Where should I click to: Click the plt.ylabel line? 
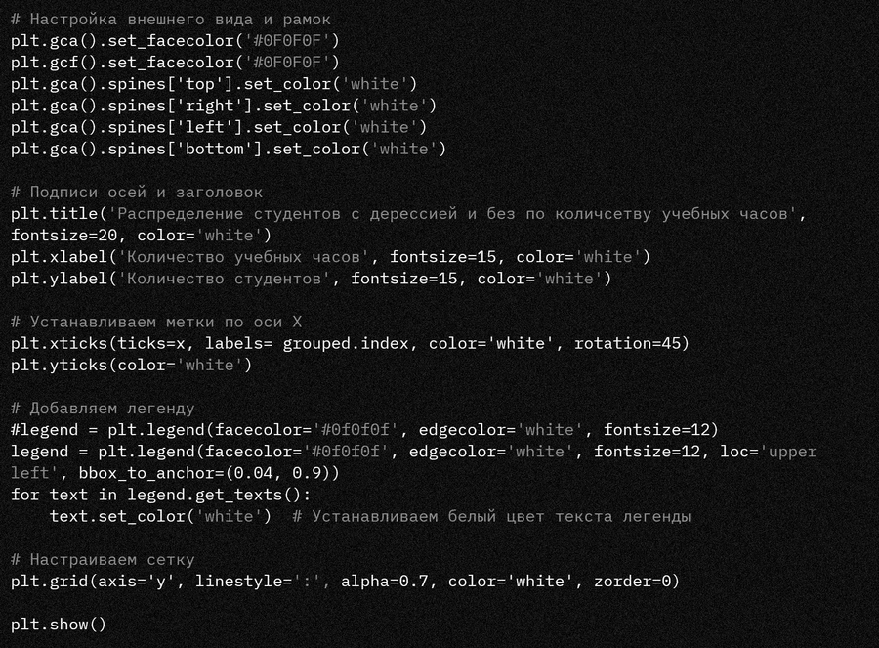311,279
